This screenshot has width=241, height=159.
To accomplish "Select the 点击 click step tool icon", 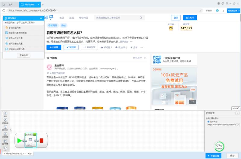I will point(5,114).
